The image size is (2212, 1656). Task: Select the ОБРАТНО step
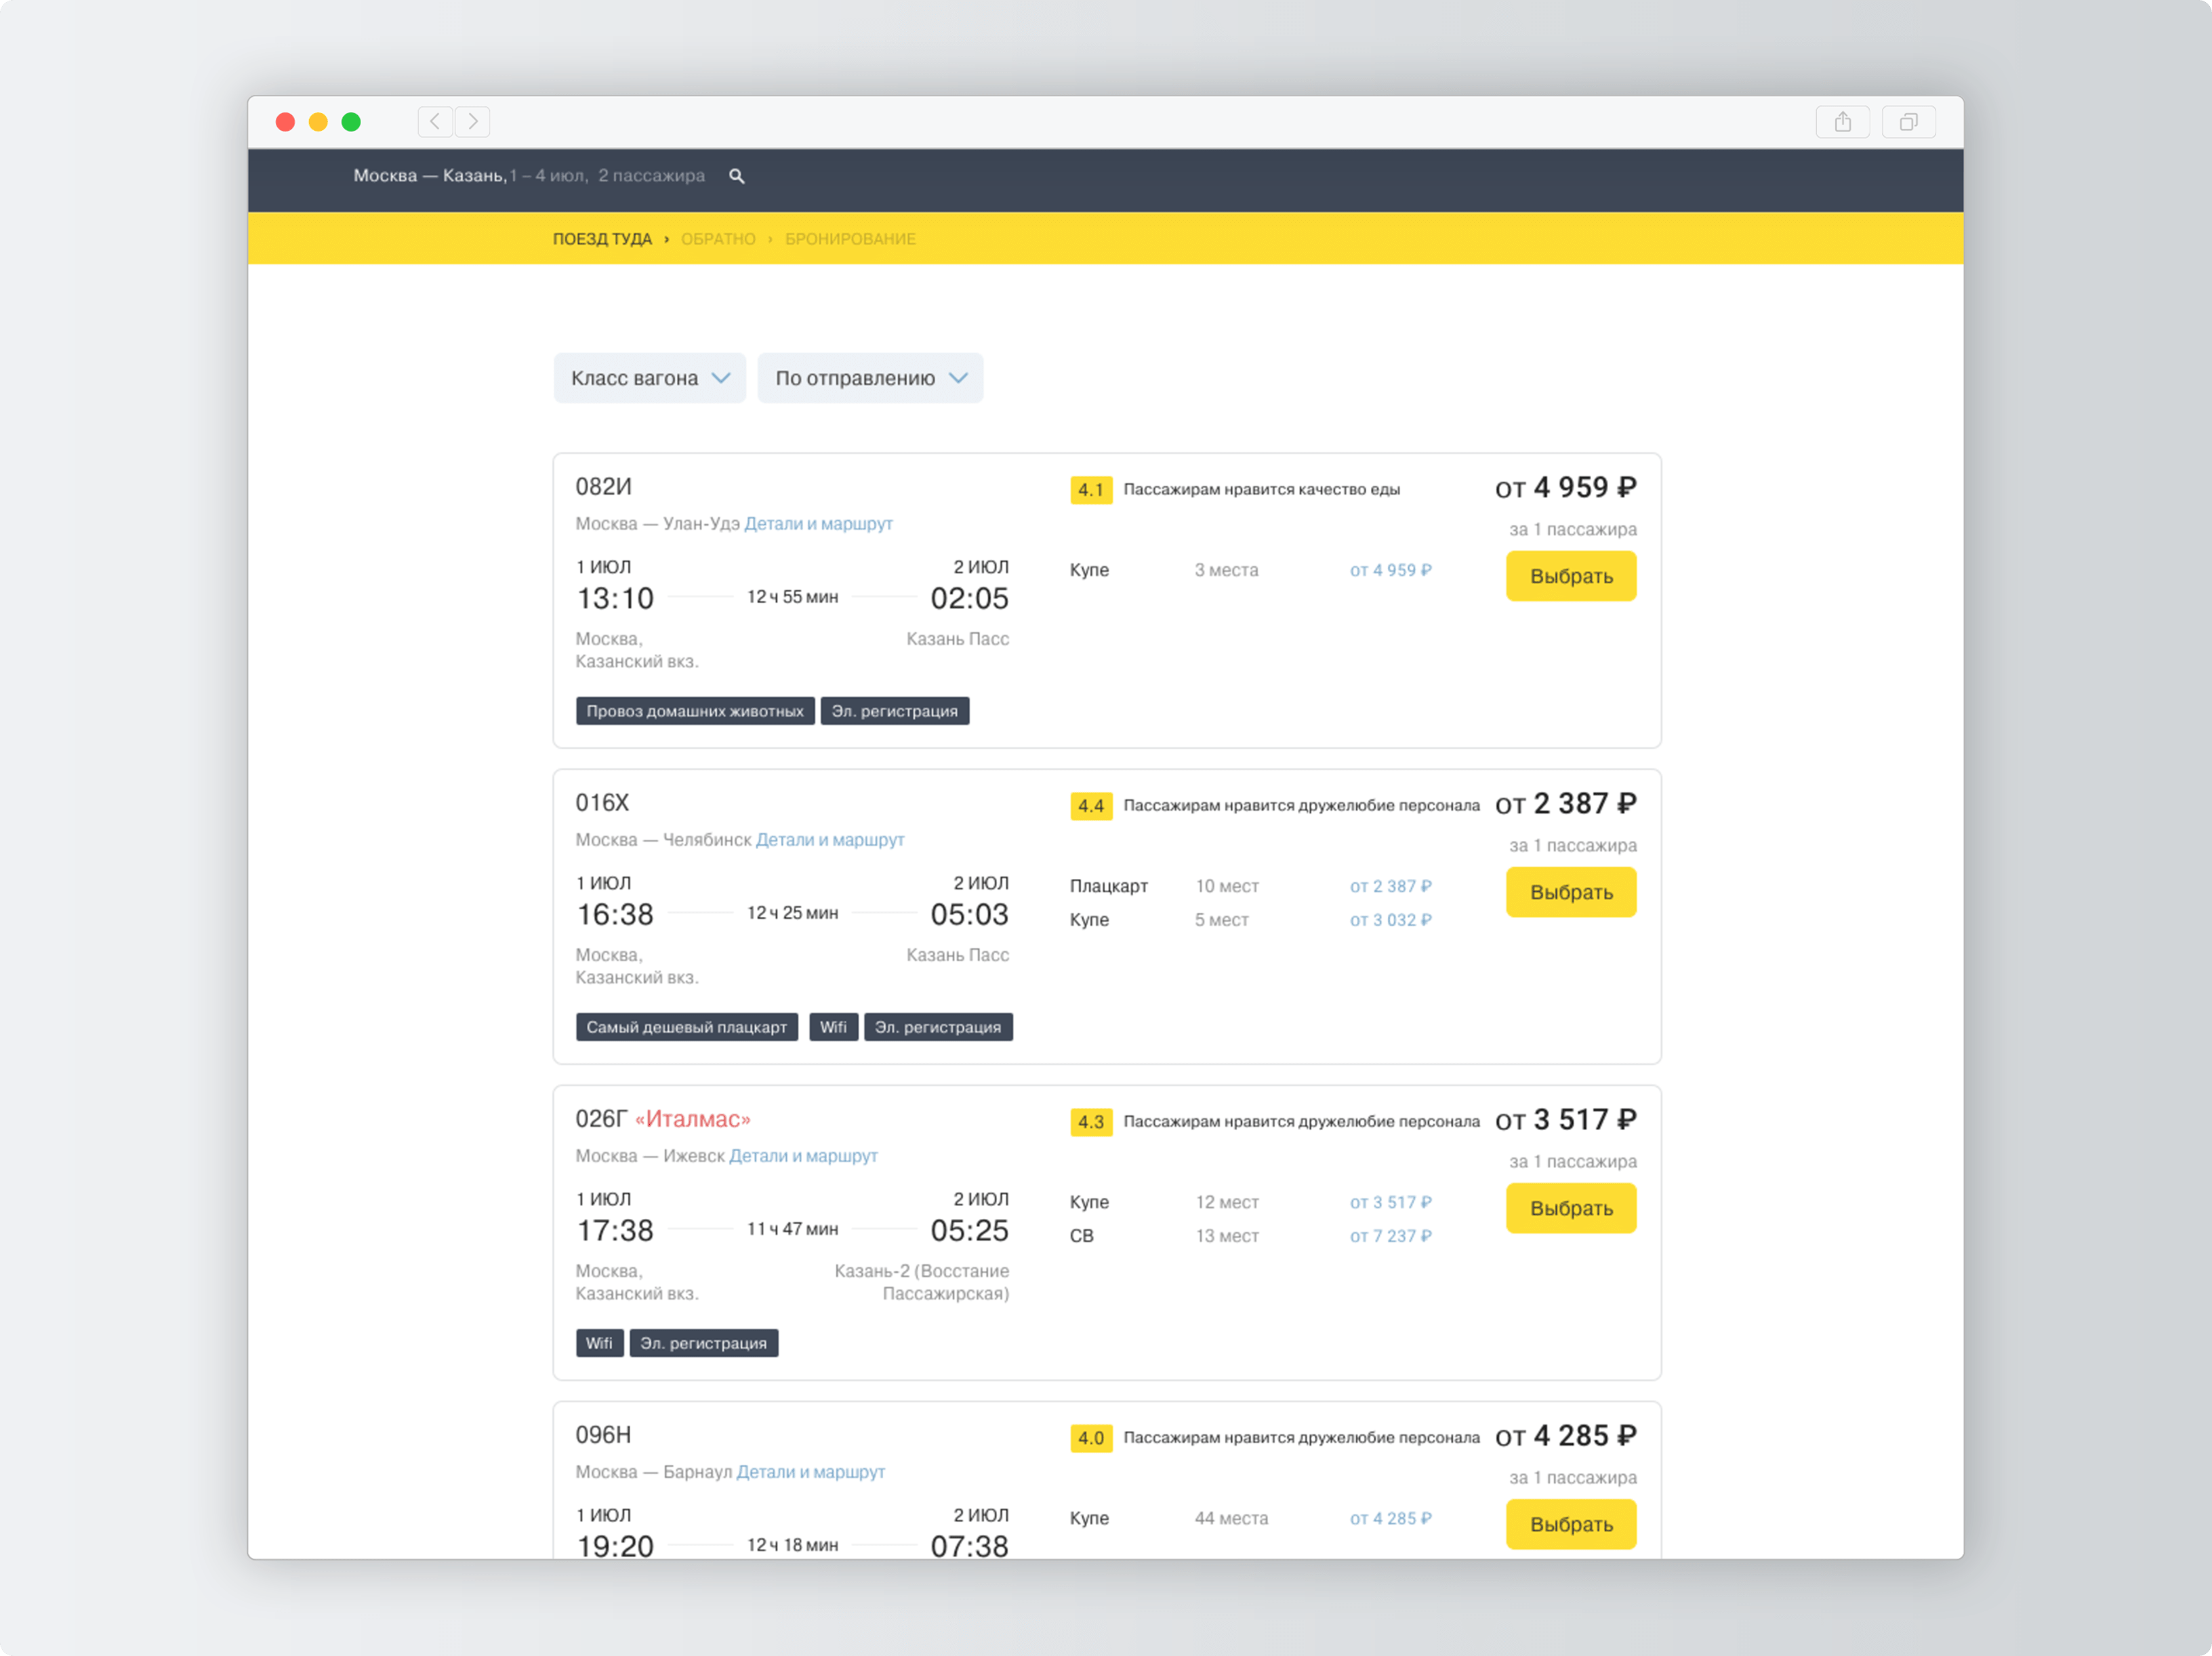718,239
